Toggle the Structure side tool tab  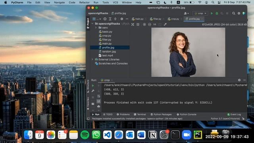(x=88, y=87)
